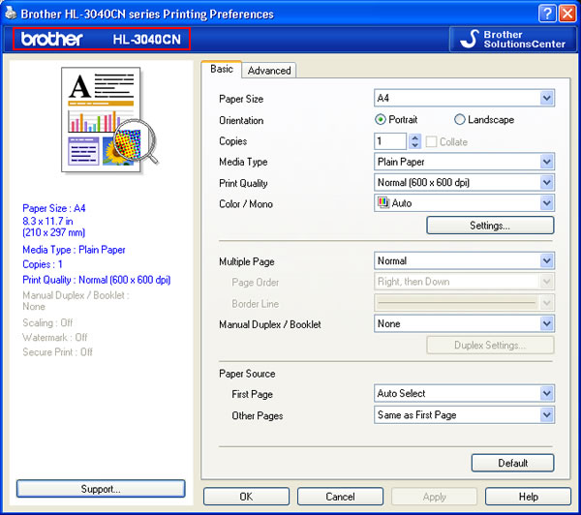
Task: Click the disabled Page Order dropdown
Action: pos(464,282)
